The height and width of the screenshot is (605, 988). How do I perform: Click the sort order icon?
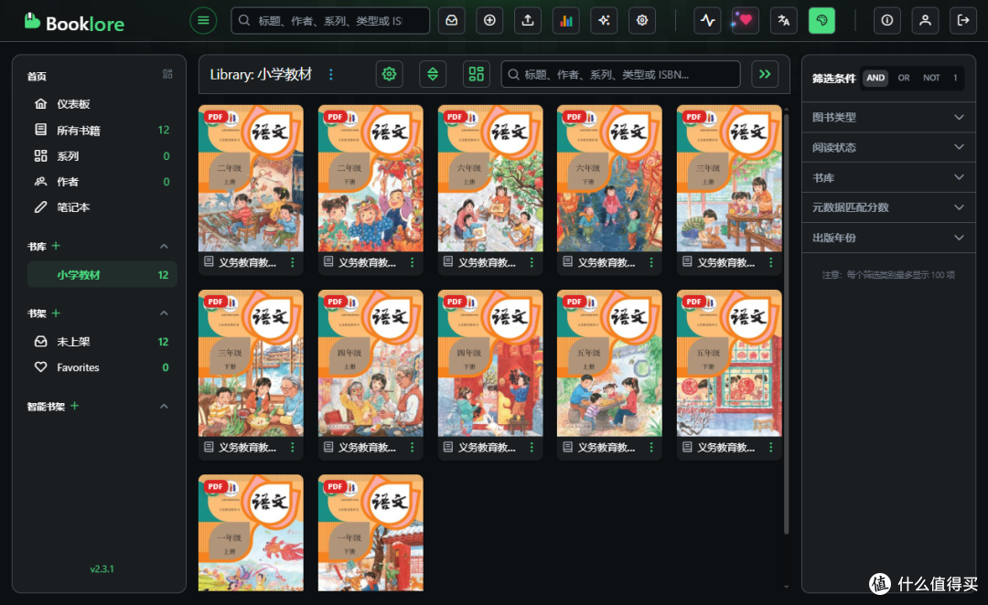click(433, 74)
